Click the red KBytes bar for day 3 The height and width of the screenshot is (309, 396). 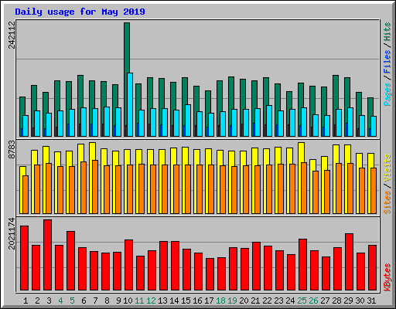coord(47,255)
